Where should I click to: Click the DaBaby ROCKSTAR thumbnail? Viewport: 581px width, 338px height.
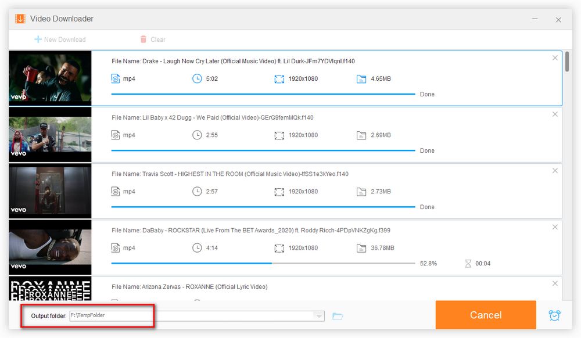click(x=50, y=247)
